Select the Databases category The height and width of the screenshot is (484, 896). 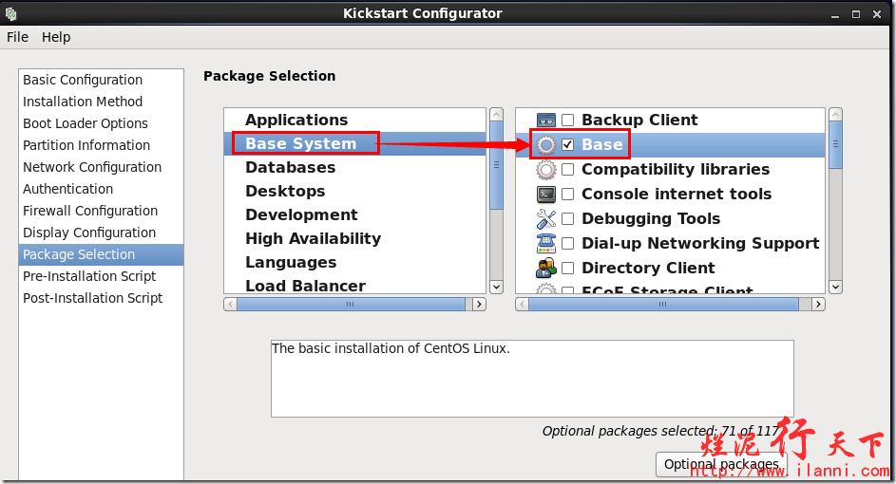290,167
